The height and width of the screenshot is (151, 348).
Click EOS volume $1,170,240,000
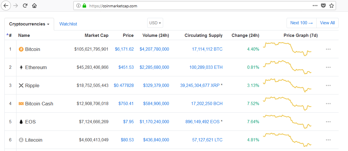click(x=154, y=122)
